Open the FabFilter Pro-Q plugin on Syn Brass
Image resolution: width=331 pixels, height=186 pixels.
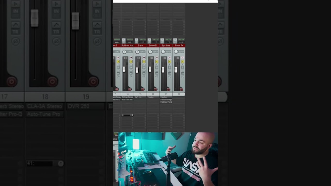[x=166, y=102]
